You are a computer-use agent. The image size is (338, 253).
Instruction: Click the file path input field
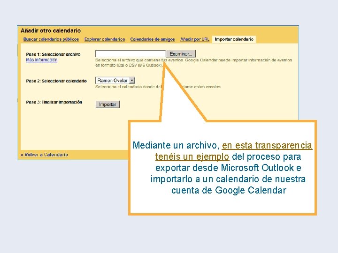click(x=131, y=53)
